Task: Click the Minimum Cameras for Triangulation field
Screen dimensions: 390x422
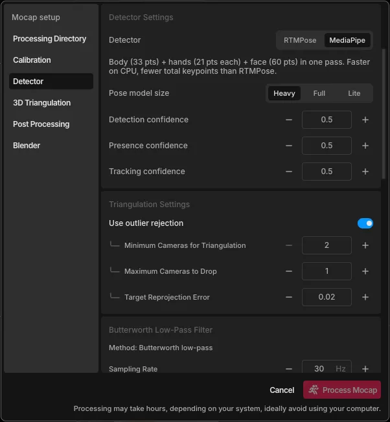Action: pyautogui.click(x=327, y=245)
